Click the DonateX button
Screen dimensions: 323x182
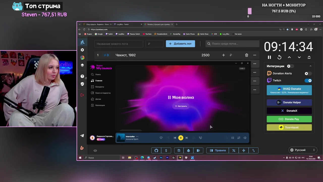[289, 111]
